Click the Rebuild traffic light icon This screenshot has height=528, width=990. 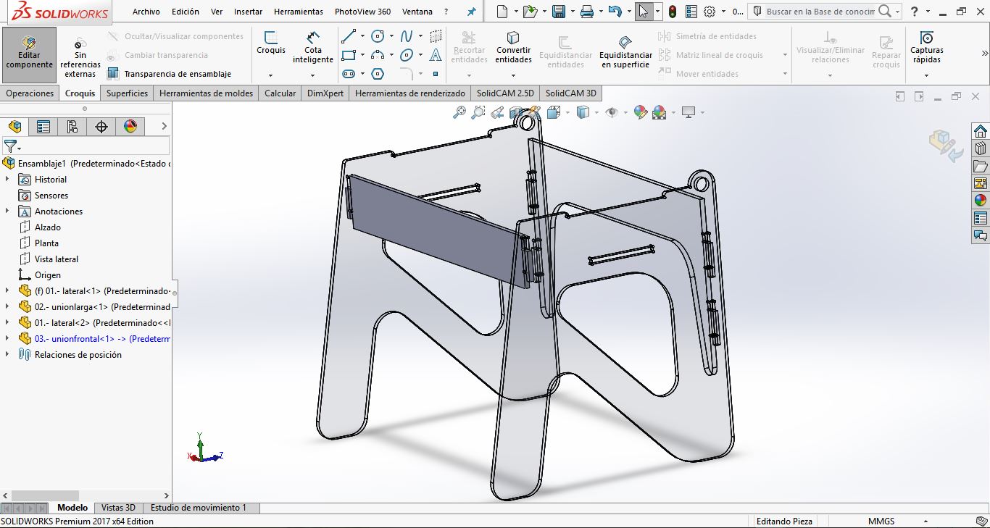673,12
